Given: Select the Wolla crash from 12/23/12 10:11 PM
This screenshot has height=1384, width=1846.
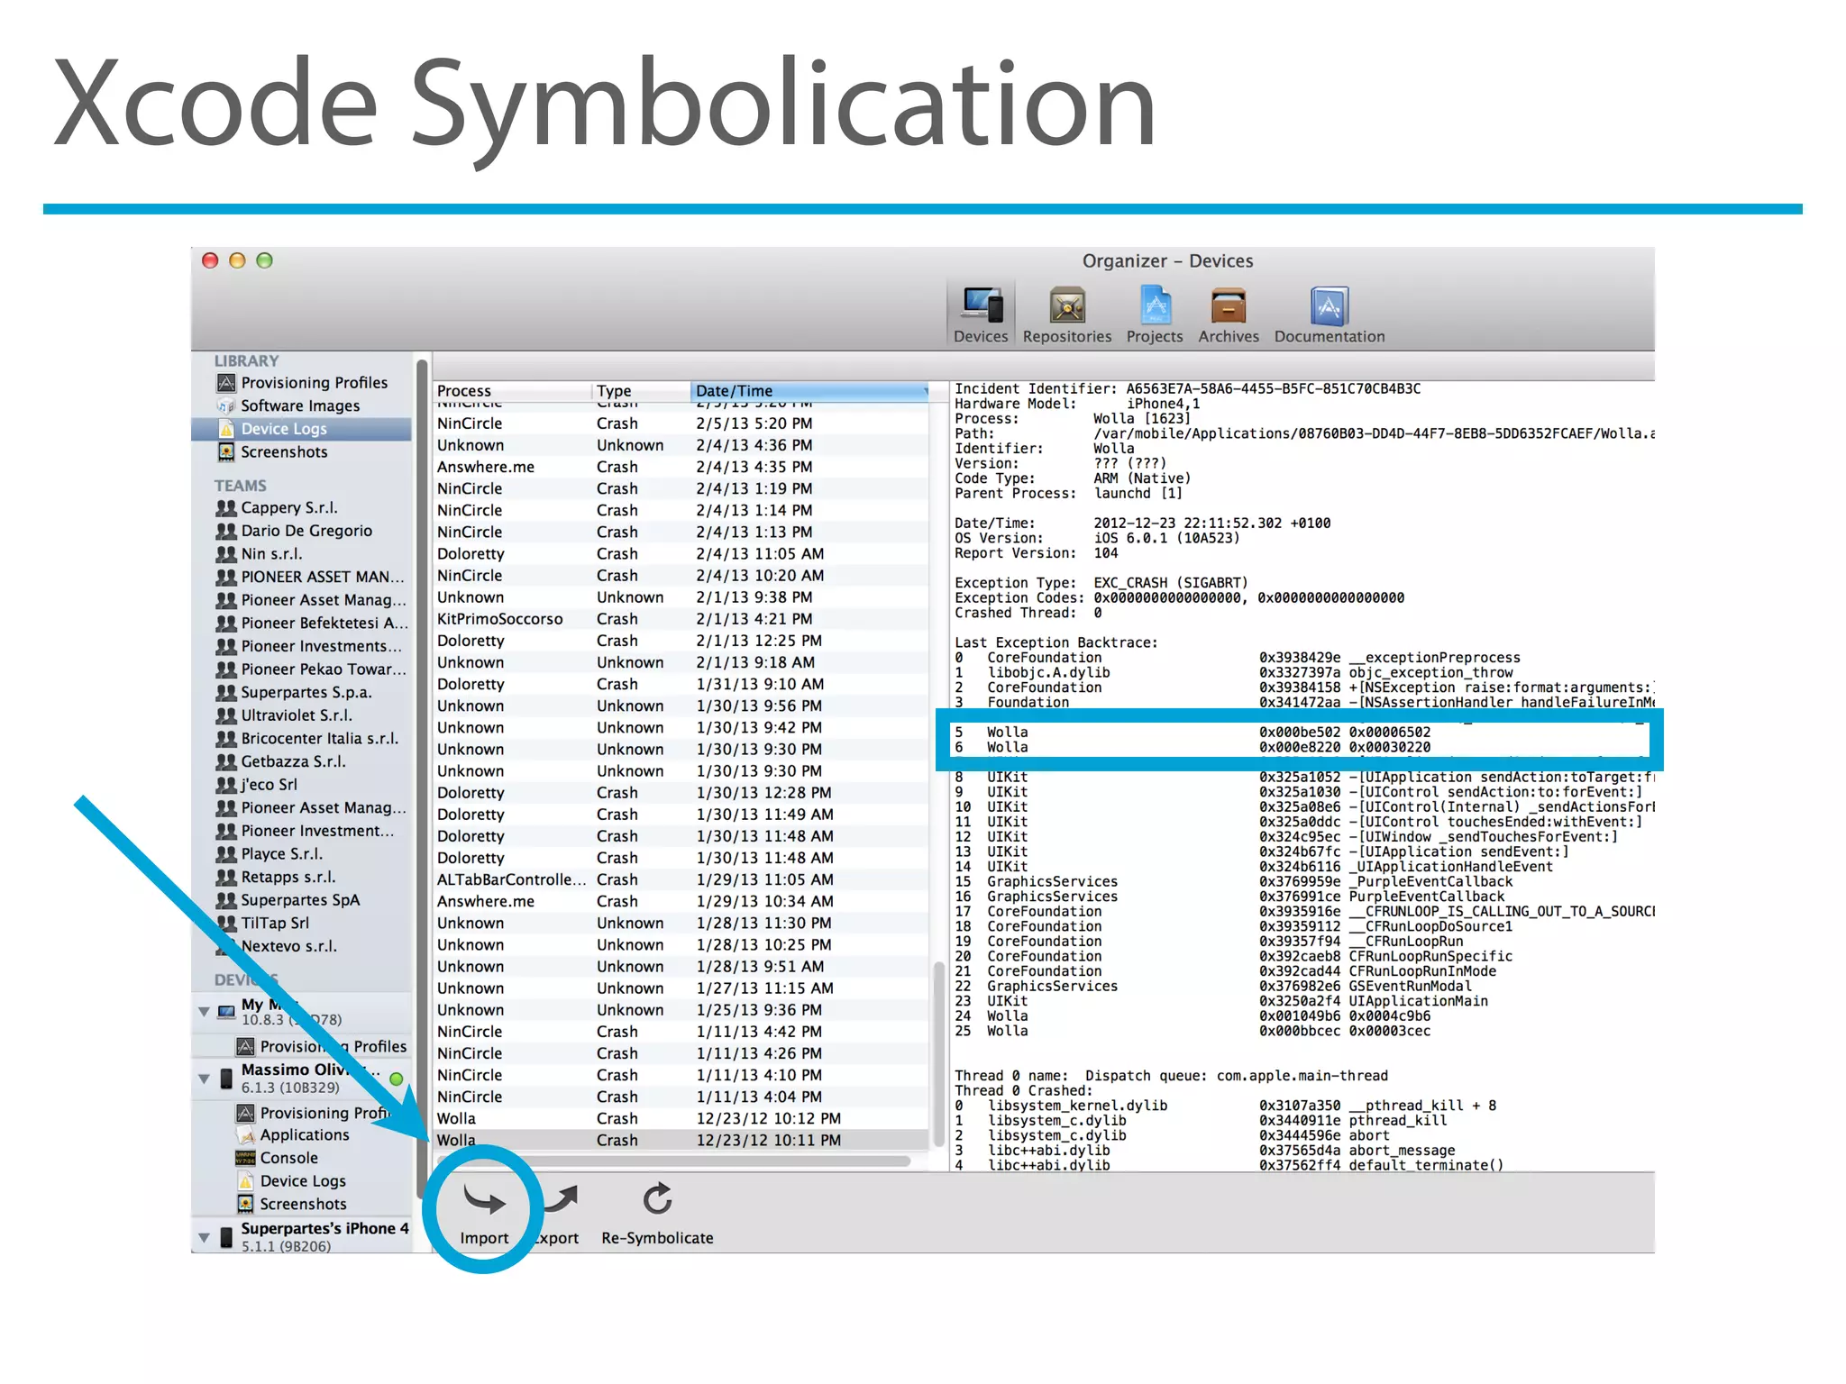Looking at the screenshot, I should click(x=681, y=1141).
